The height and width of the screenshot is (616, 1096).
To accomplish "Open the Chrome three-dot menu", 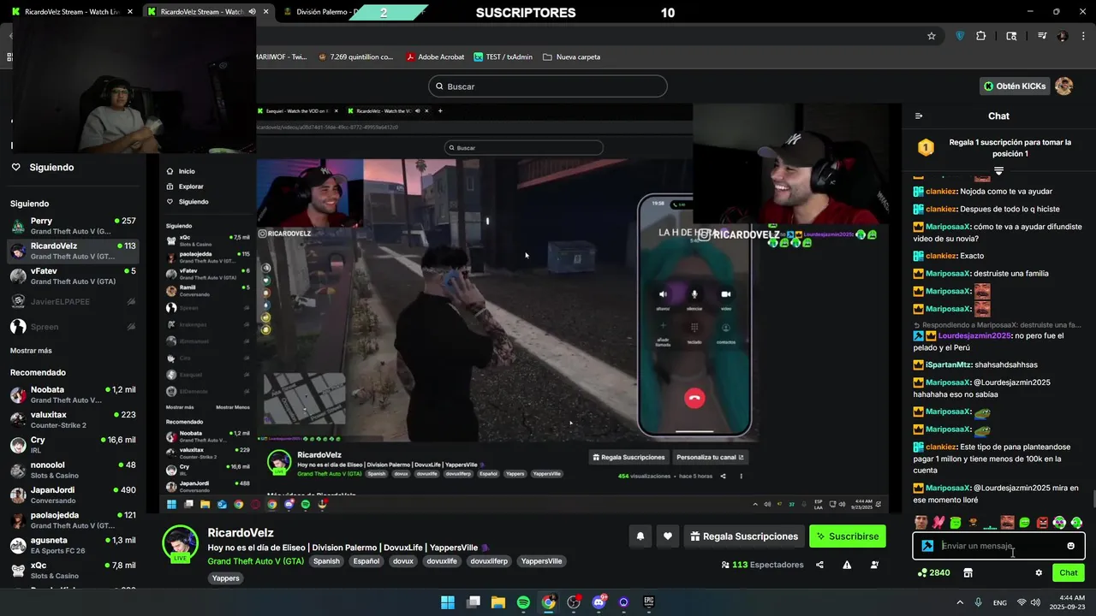I will [x=1083, y=36].
